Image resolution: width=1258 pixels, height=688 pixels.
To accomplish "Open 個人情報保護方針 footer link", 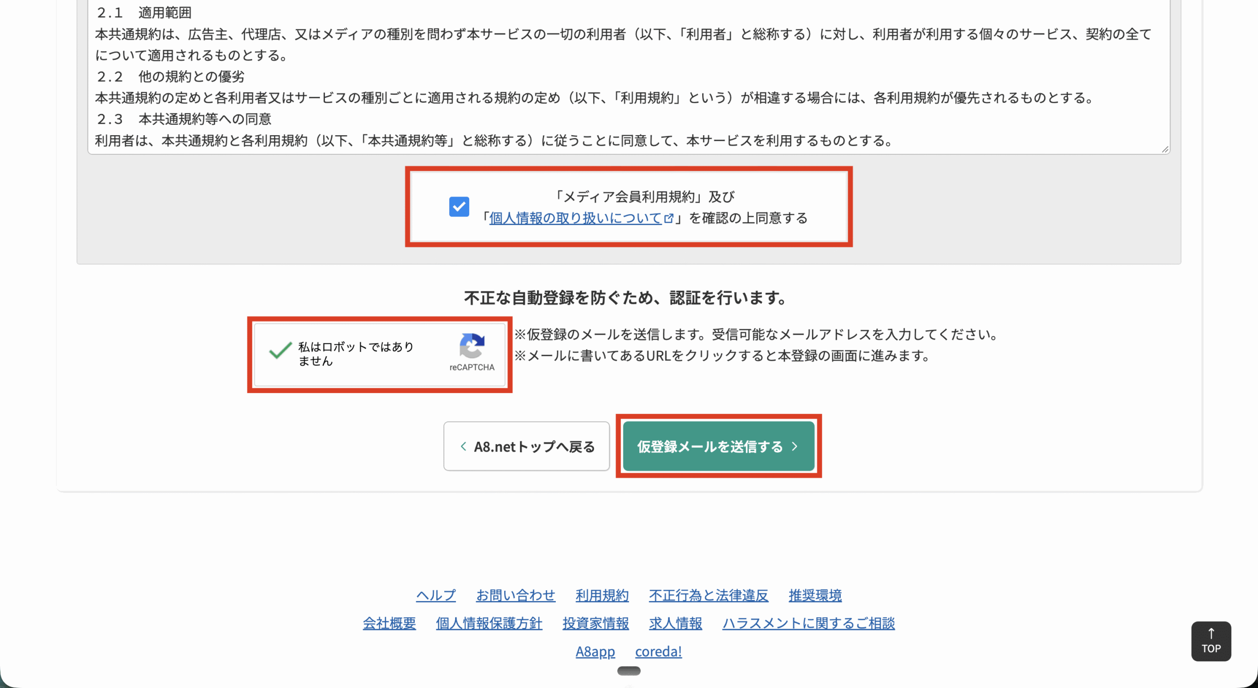I will 489,624.
